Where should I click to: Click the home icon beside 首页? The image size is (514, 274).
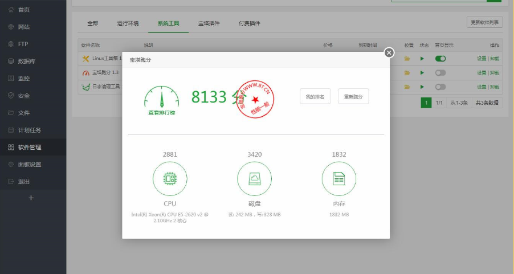click(11, 10)
